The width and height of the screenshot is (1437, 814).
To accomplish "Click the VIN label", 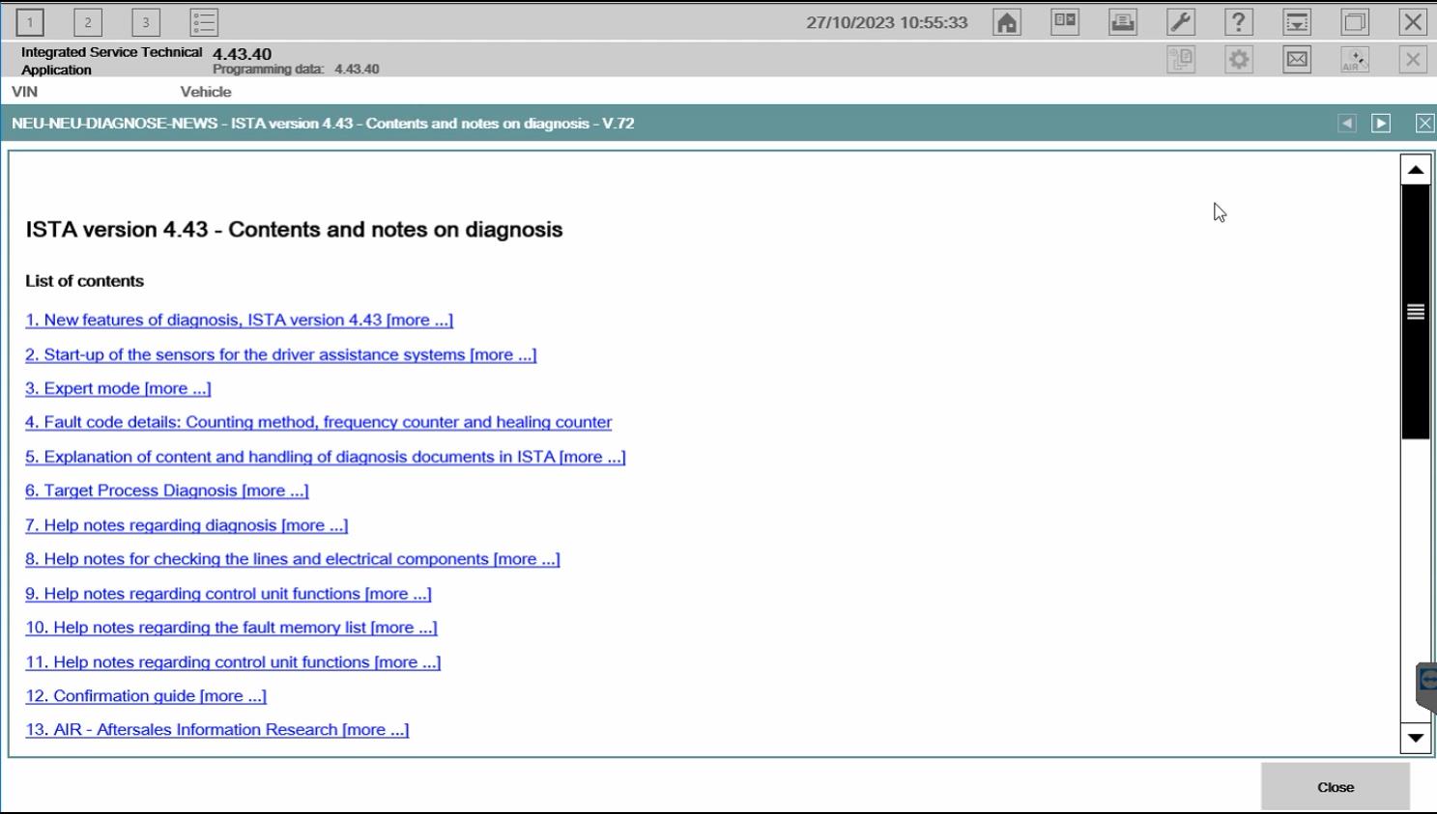I will click(x=24, y=92).
